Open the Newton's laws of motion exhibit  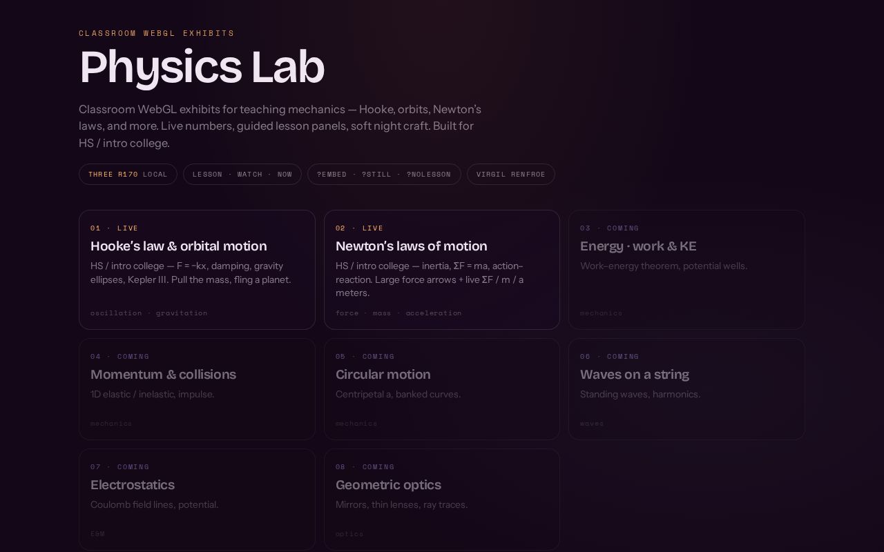pyautogui.click(x=442, y=270)
